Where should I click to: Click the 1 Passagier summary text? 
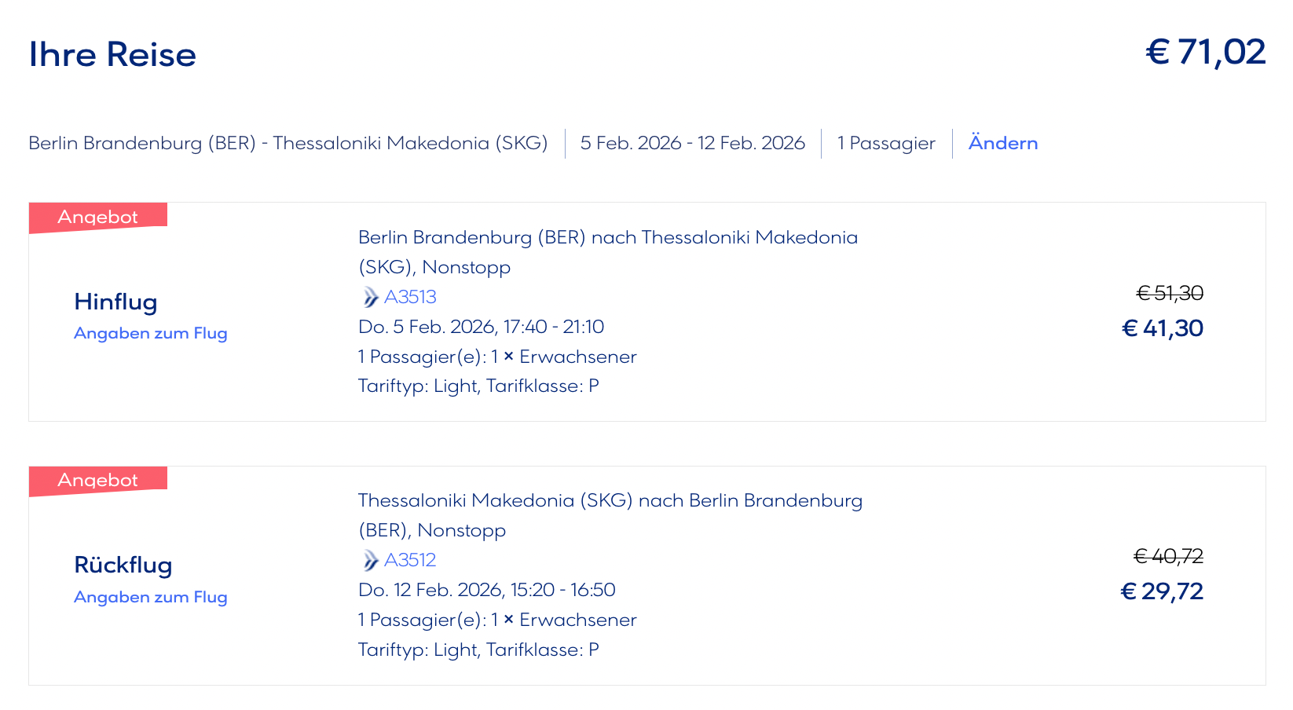click(886, 143)
